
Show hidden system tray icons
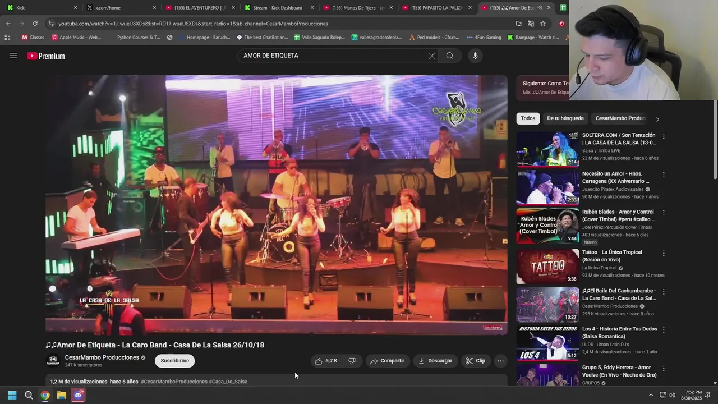coord(651,395)
